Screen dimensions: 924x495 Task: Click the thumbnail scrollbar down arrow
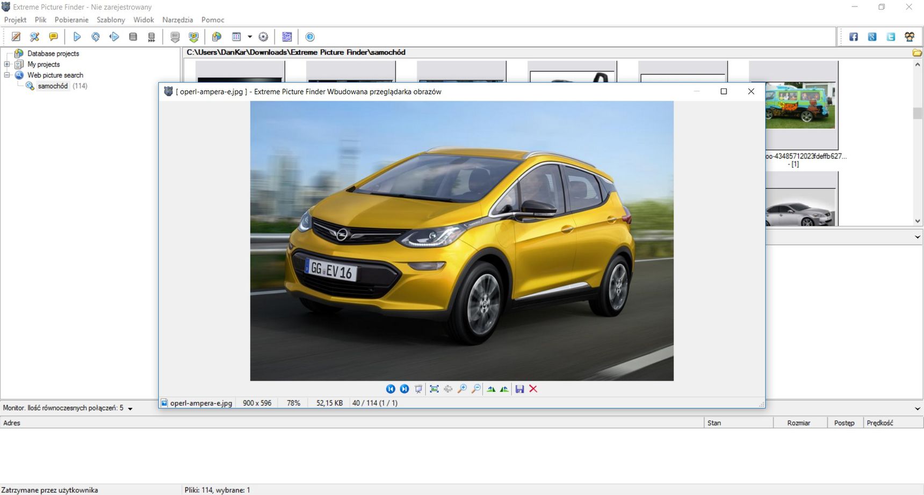(918, 221)
